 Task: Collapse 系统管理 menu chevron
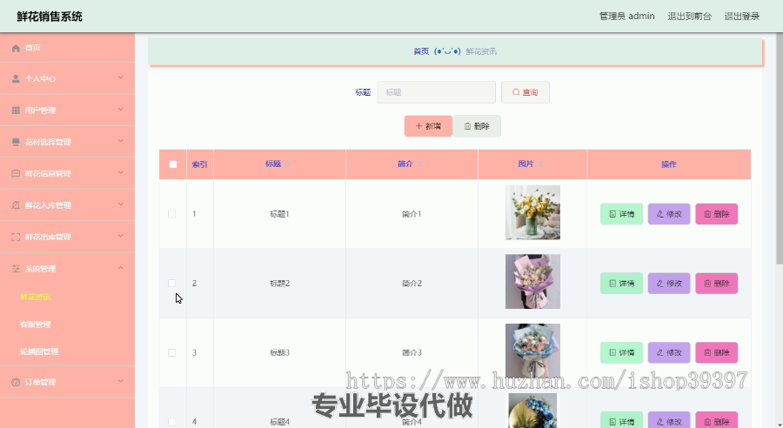point(120,268)
